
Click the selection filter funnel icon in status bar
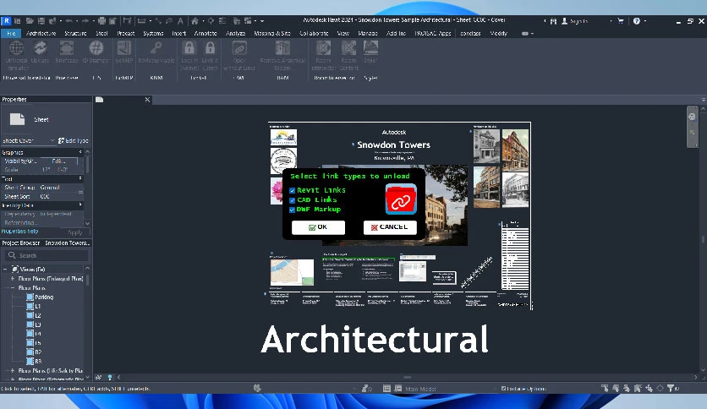671,388
